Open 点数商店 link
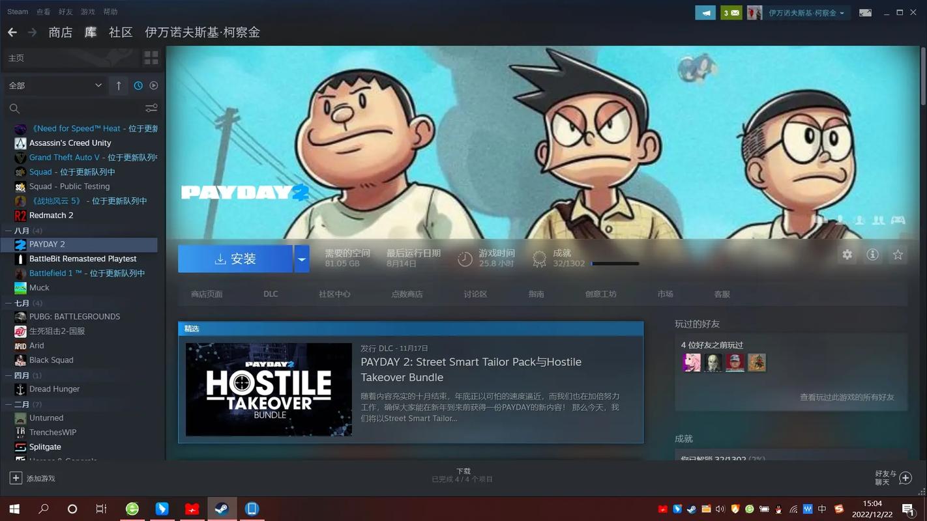 point(407,294)
